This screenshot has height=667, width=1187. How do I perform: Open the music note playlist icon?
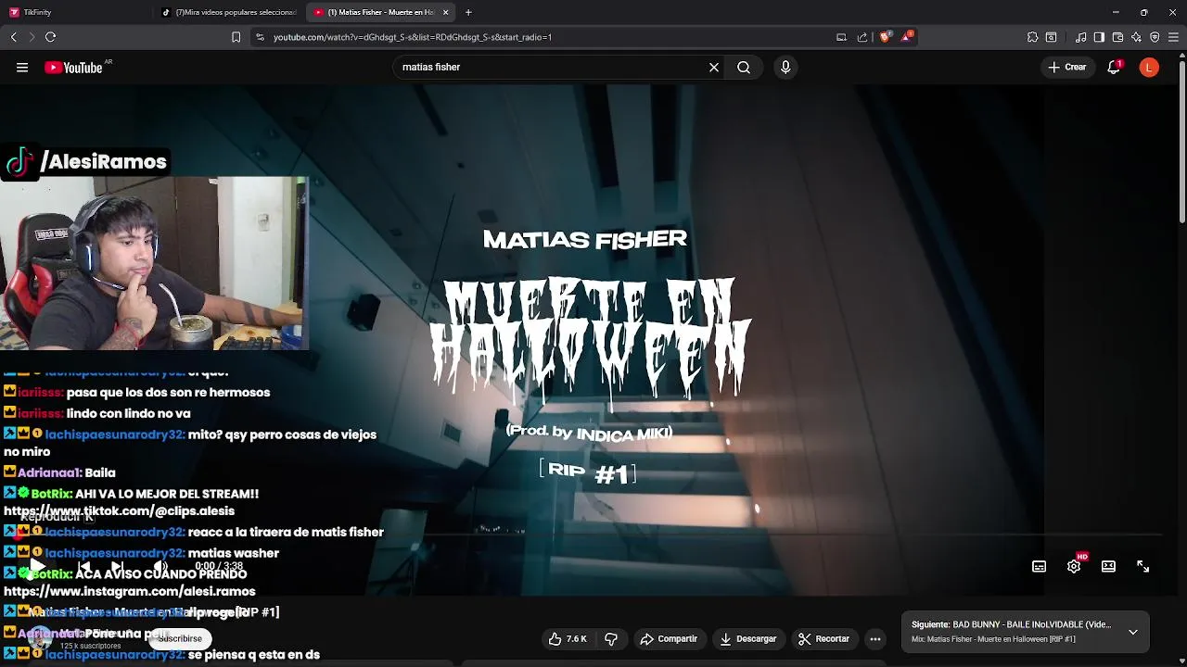(1081, 37)
